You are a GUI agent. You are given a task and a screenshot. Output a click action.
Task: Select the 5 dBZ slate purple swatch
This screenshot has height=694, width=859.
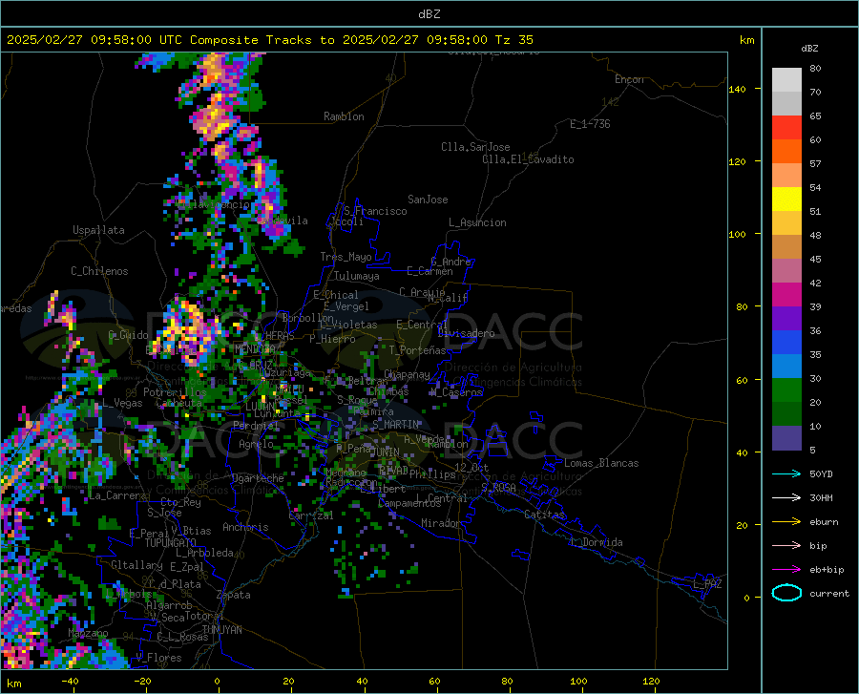click(786, 438)
